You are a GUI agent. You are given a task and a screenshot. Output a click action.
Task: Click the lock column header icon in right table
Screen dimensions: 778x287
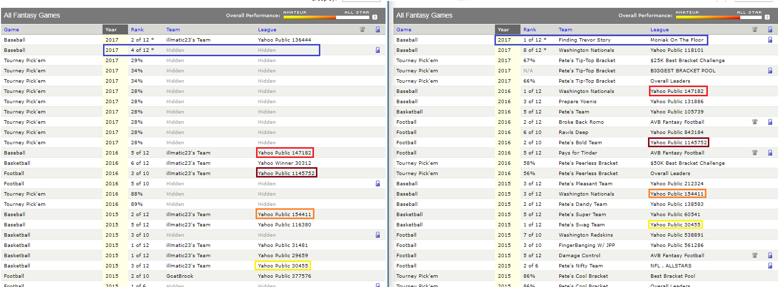point(770,29)
